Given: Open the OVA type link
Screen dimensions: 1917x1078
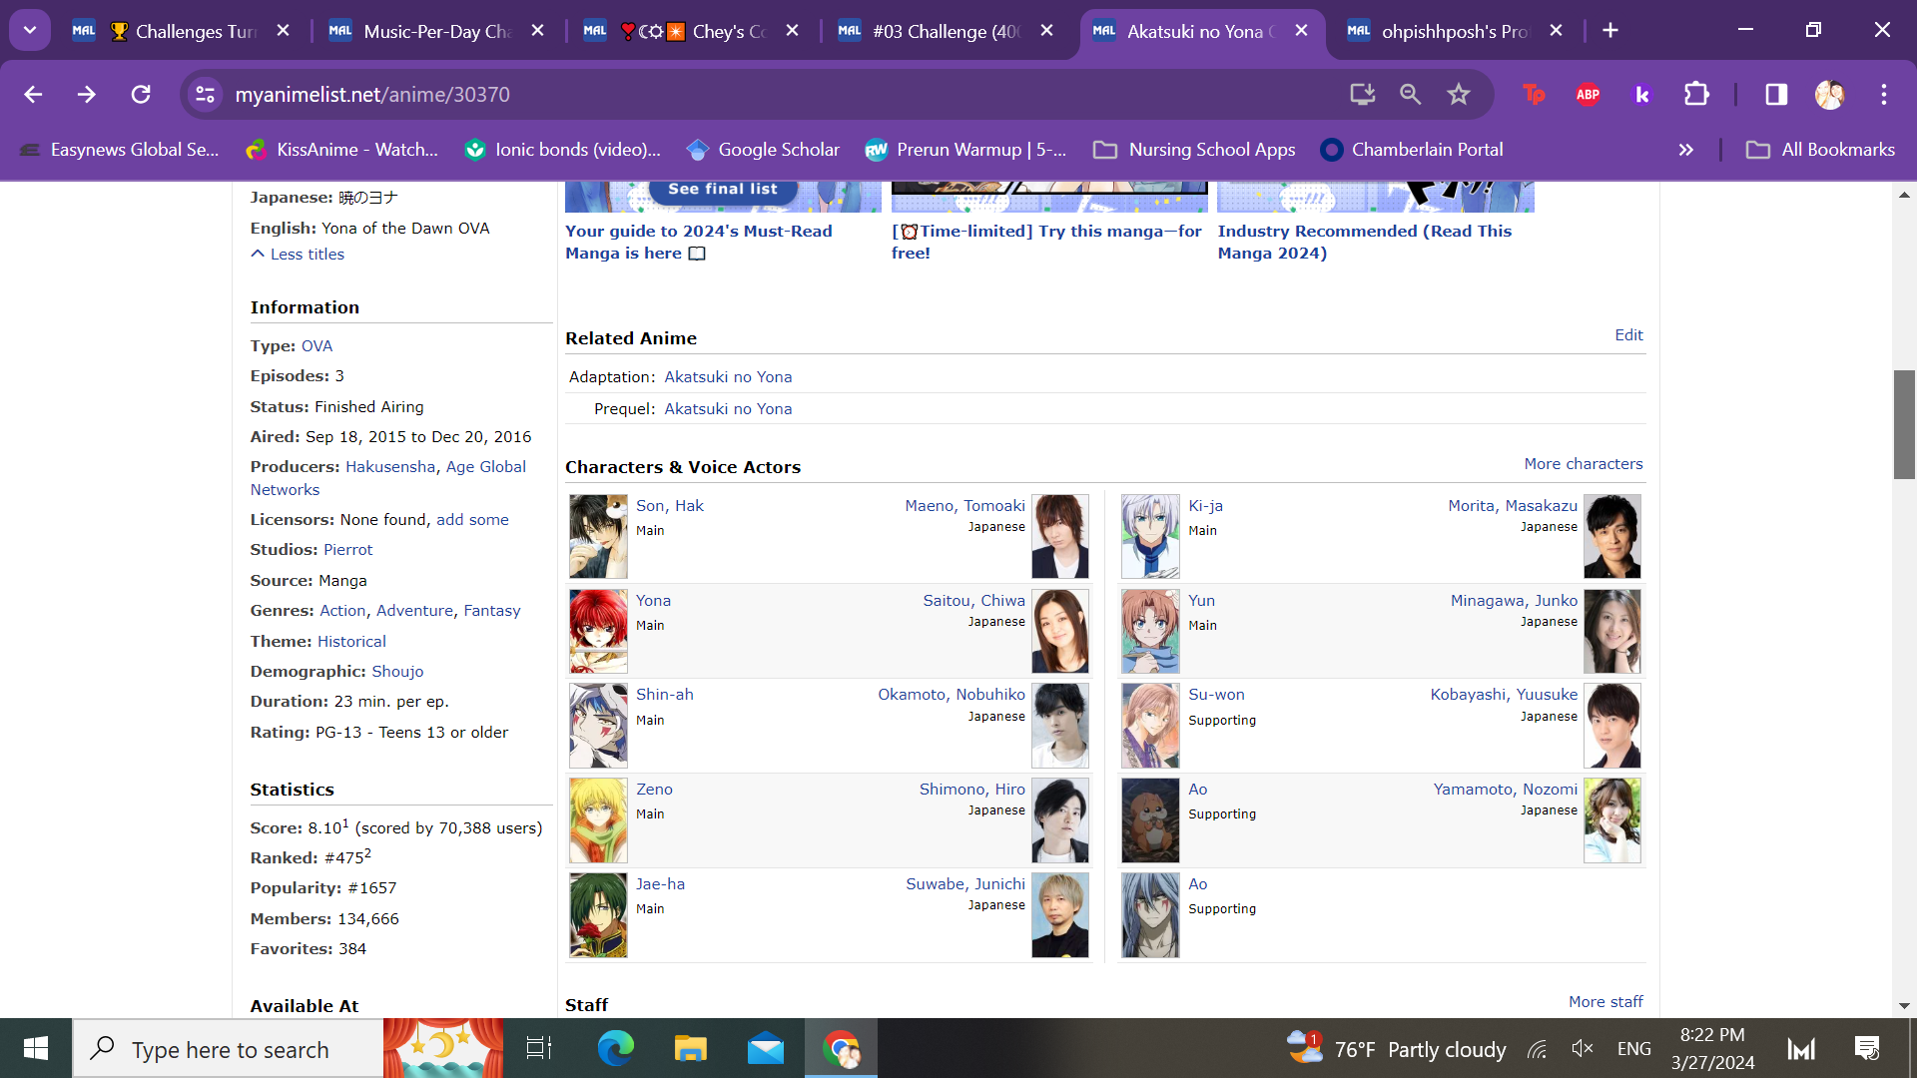Looking at the screenshot, I should (317, 346).
